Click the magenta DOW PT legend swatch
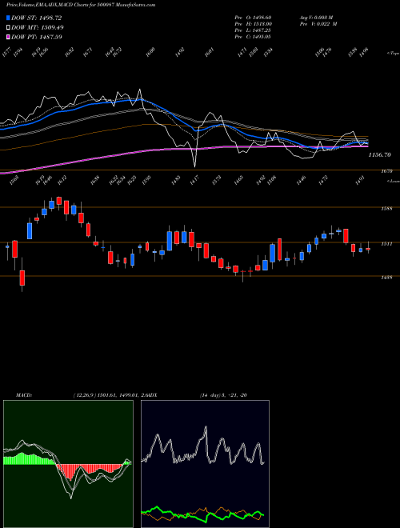Viewport: 400px width, 528px height. point(9,37)
